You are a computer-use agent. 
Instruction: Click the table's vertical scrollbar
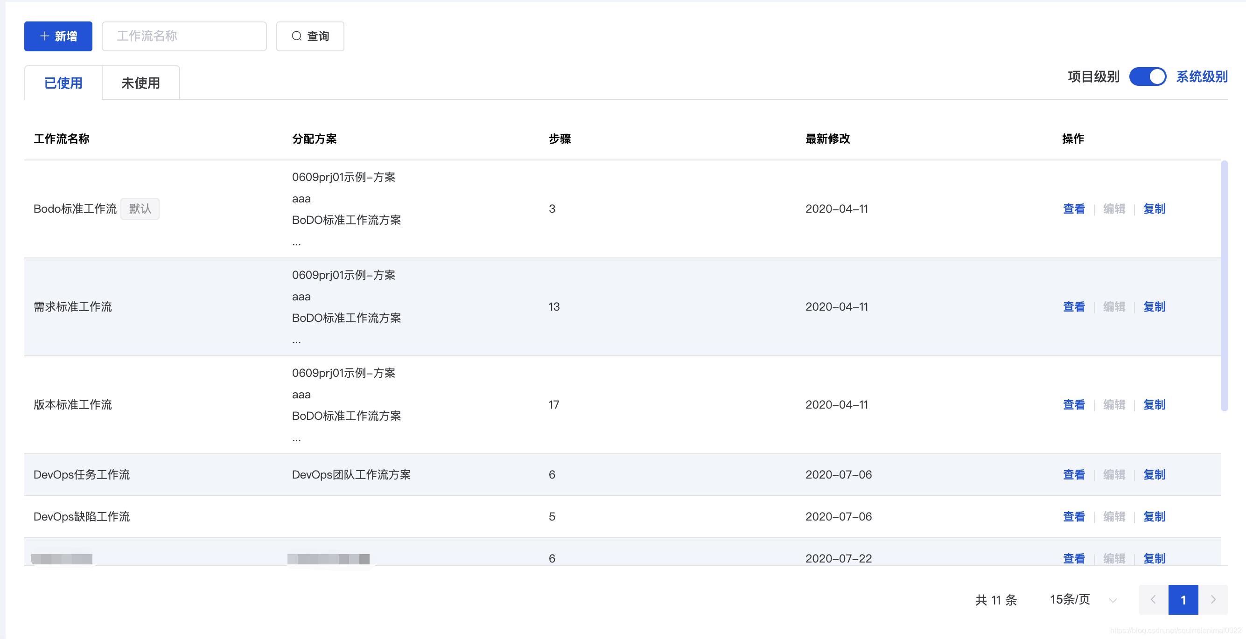coord(1224,285)
